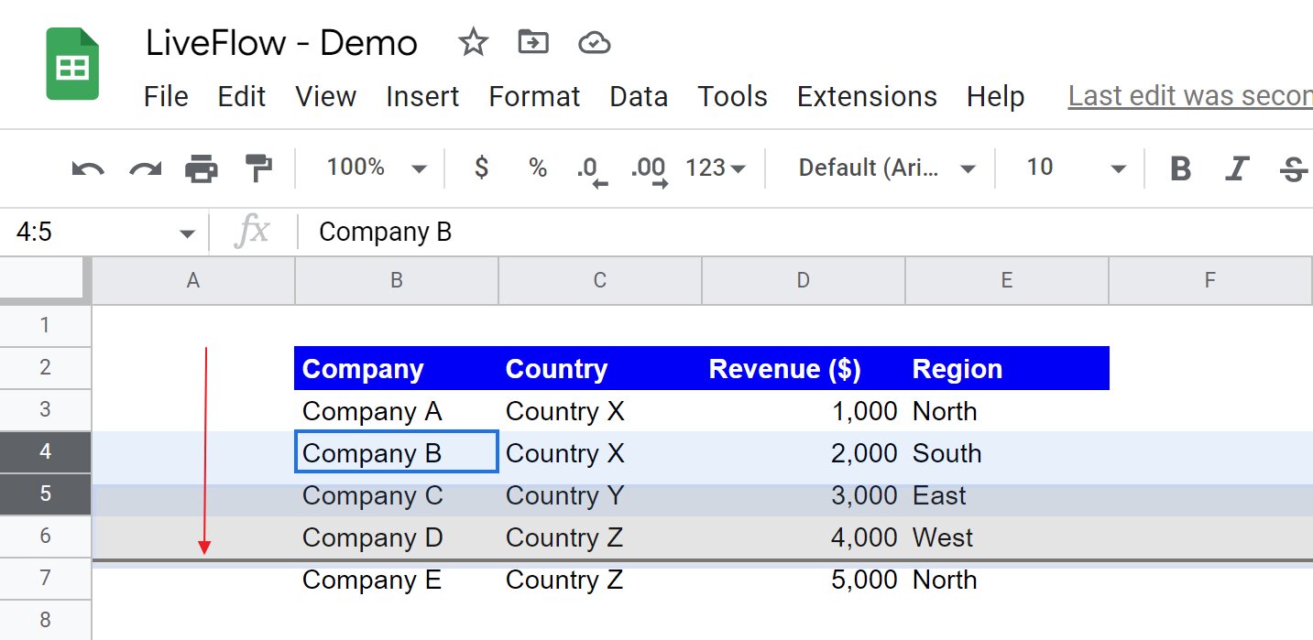Click the Increase decimal places icon

(649, 168)
